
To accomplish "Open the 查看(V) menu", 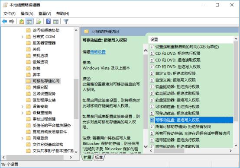I will coord(45,13).
